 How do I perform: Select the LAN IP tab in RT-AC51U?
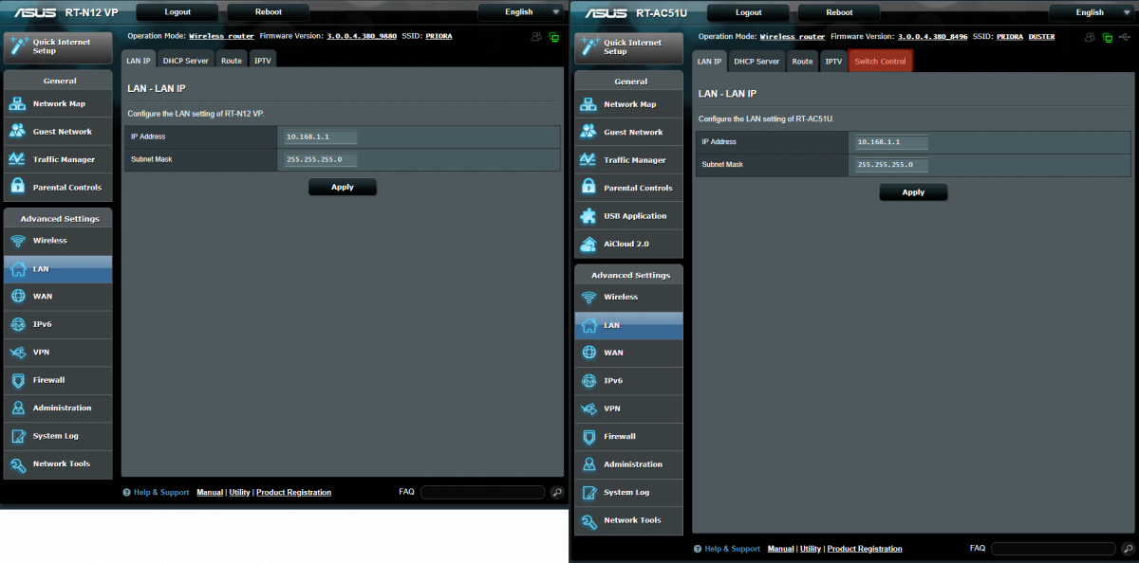(x=710, y=62)
